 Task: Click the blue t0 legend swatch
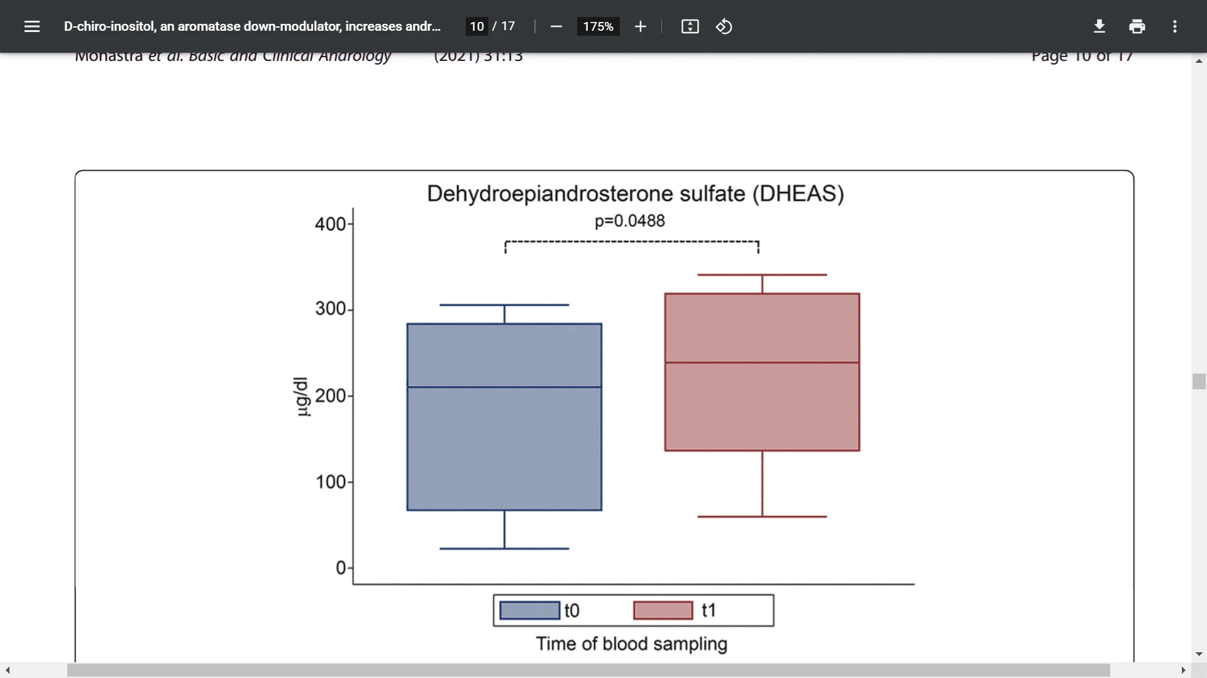click(x=529, y=610)
